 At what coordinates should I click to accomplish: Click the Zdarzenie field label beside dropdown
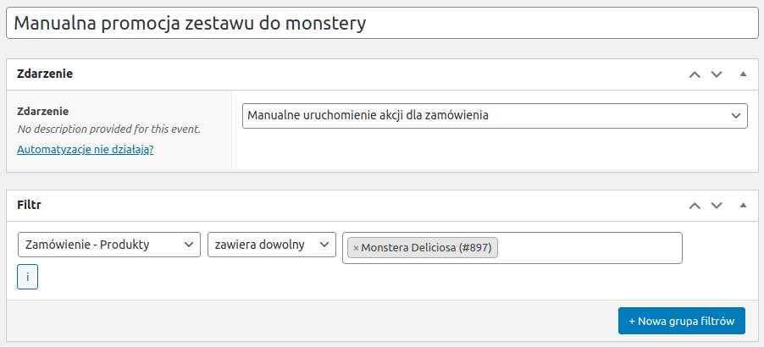43,112
